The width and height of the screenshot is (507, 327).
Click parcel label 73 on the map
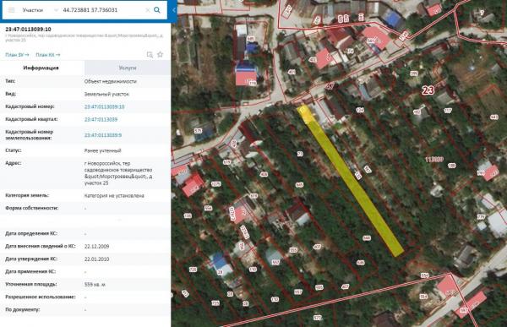[x=300, y=155]
